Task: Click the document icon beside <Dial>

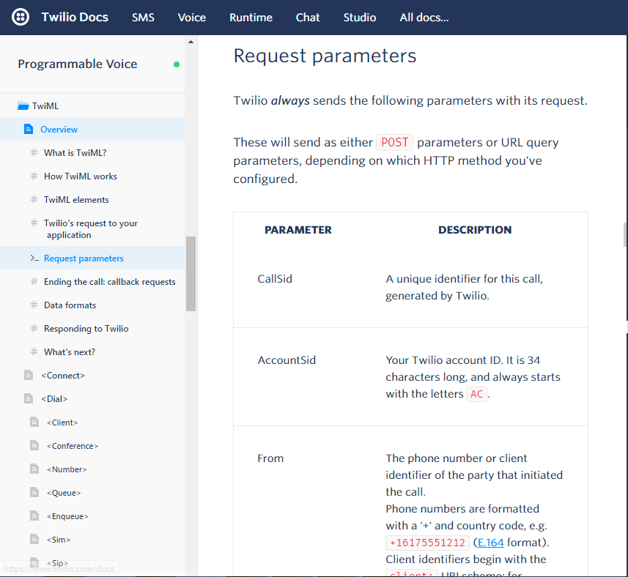Action: pos(29,398)
